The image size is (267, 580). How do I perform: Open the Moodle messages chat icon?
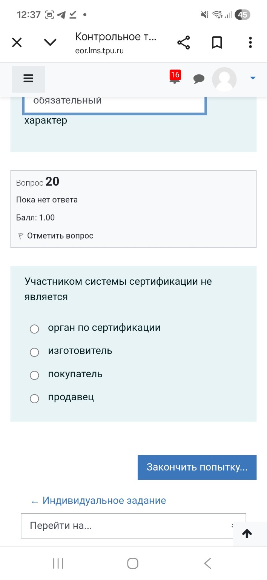pyautogui.click(x=199, y=79)
